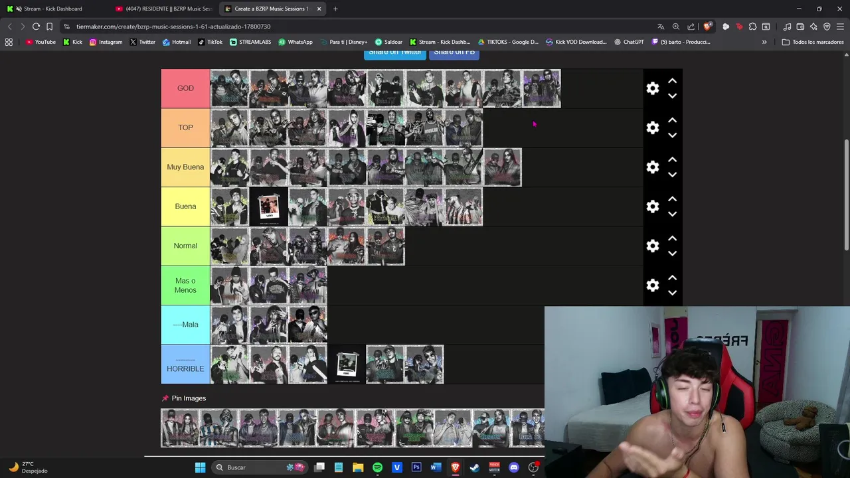Open settings gear for GOD tier
Viewport: 850px width, 478px height.
tap(653, 88)
